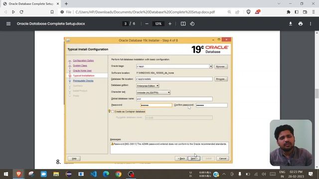Open the tab search chevron
The image size is (319, 179).
[279, 3]
